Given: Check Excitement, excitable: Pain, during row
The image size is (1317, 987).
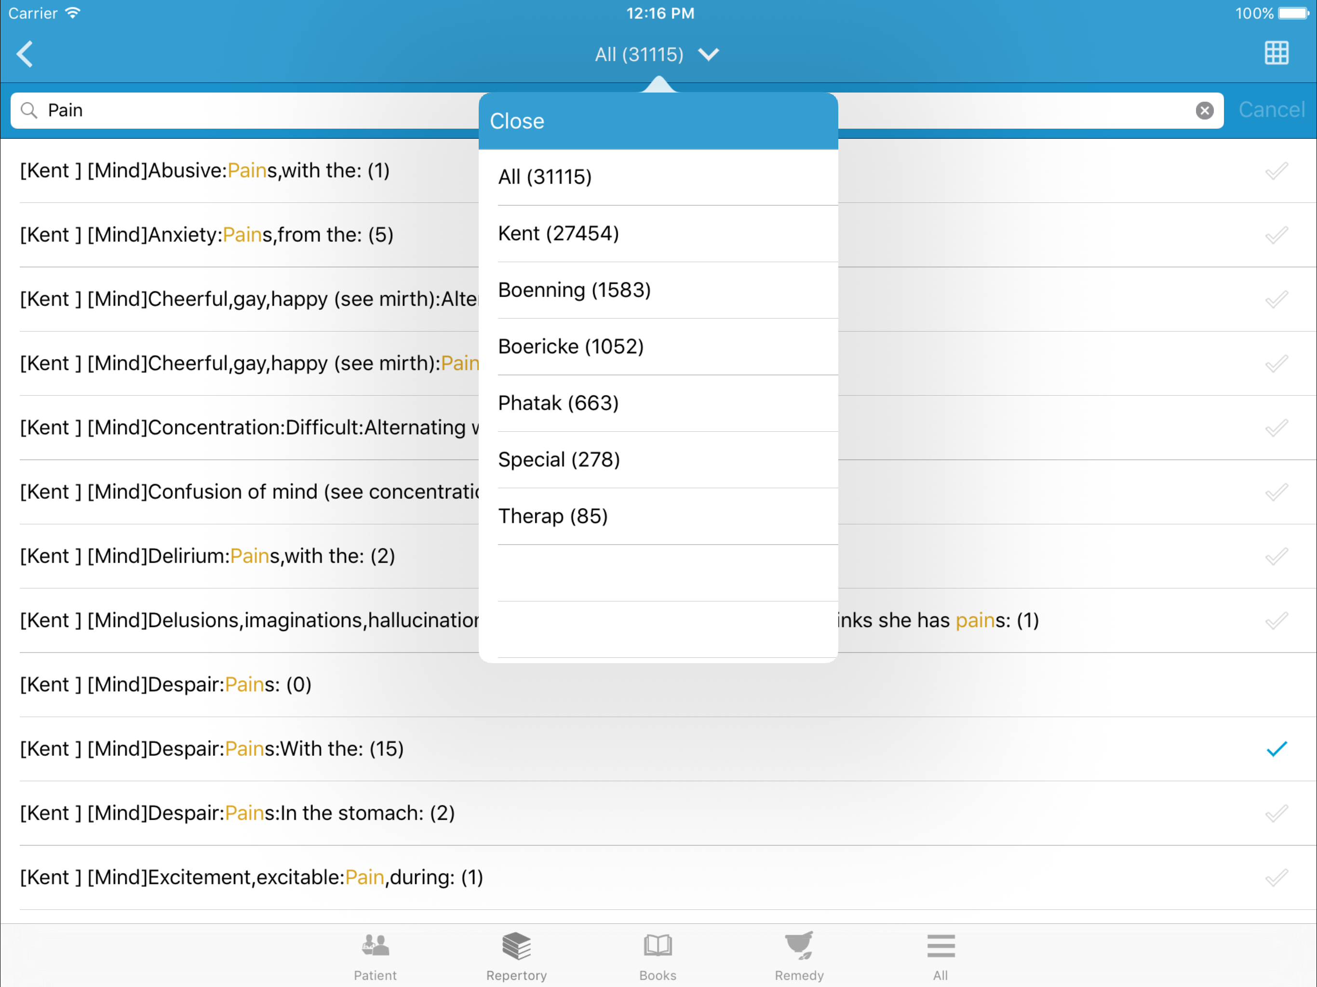Looking at the screenshot, I should pos(1276,878).
